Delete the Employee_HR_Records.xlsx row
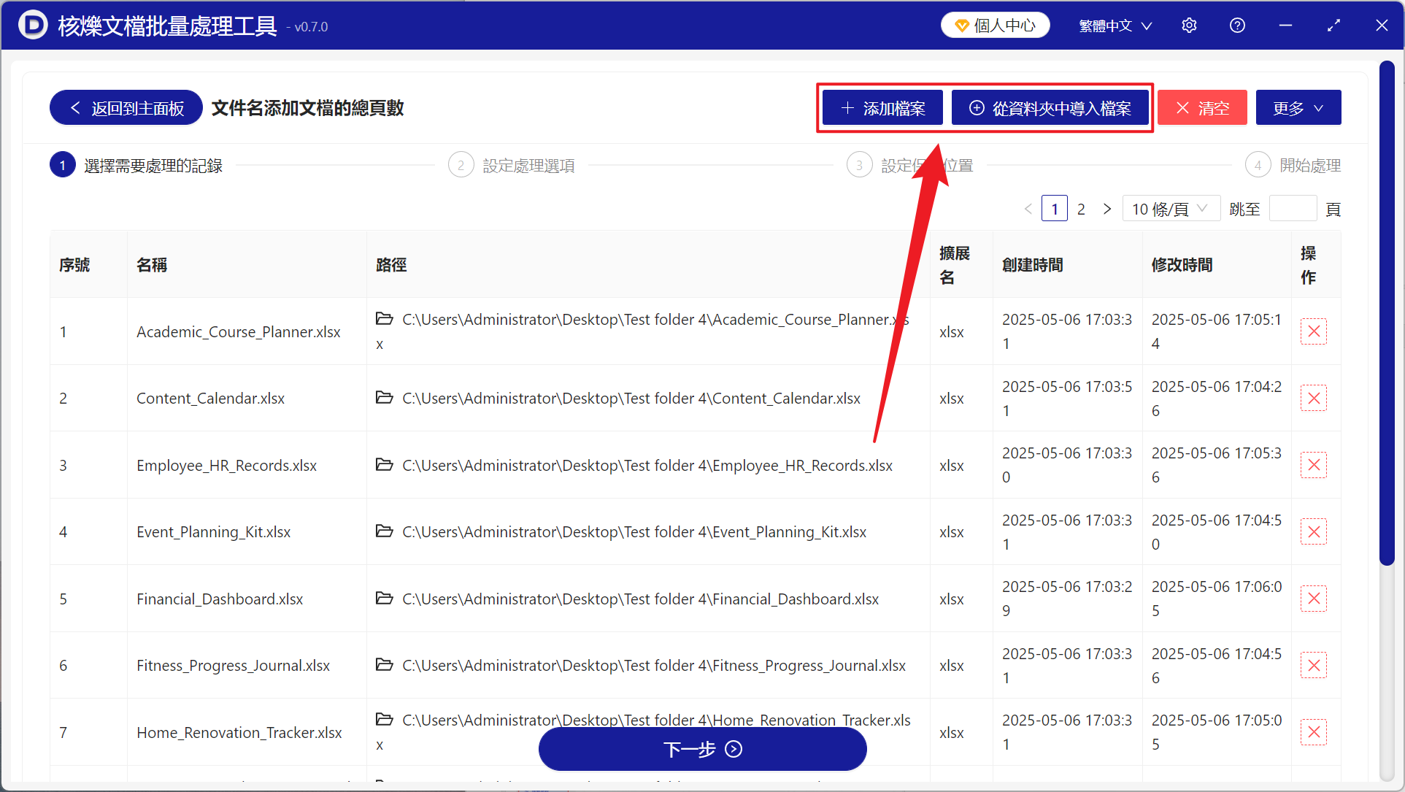This screenshot has width=1405, height=792. 1313,465
